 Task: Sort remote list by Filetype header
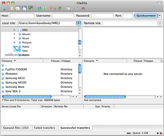[x=152, y=61]
